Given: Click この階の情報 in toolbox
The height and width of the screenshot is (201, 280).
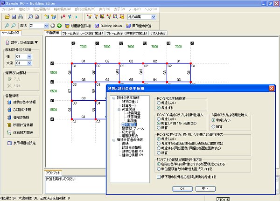Looking at the screenshot, I should [x=19, y=110].
